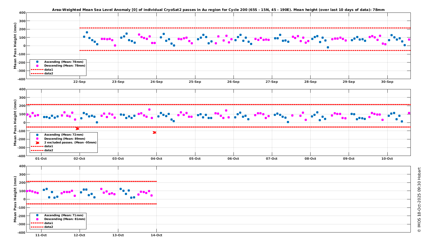Viewport: 437px width, 250px height.
Task: Select the "2 excluded passes. (Mean -95mm)" legend entry
Action: pyautogui.click(x=70, y=142)
